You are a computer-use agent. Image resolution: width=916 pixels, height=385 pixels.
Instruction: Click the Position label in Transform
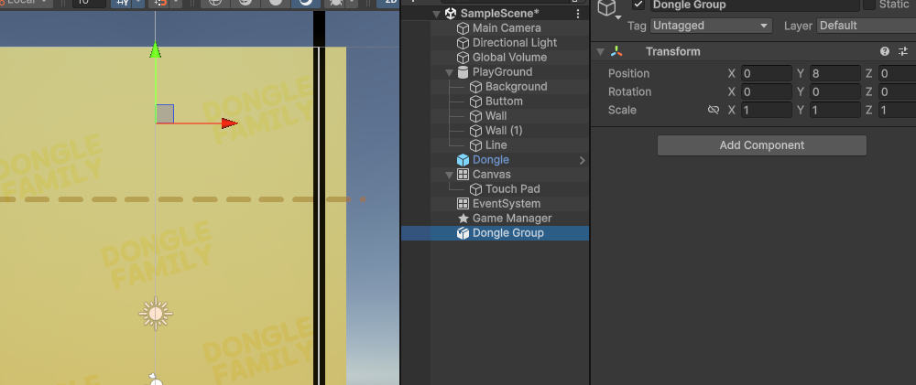tap(628, 73)
